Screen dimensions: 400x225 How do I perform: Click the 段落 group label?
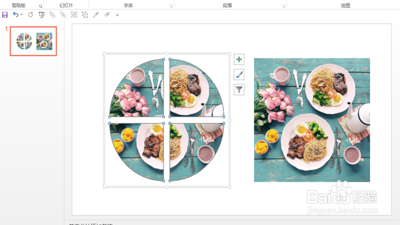228,6
